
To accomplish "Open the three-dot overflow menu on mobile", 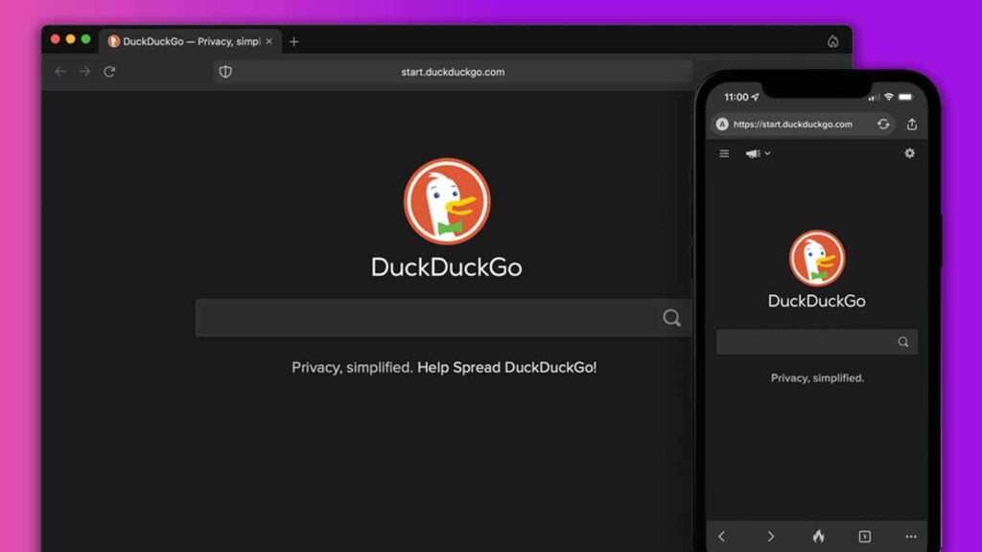I will pos(910,536).
